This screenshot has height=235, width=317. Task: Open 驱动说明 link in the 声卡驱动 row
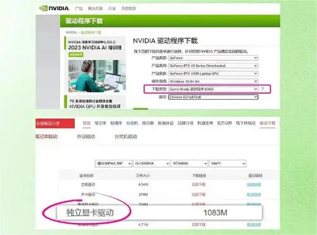click(254, 195)
